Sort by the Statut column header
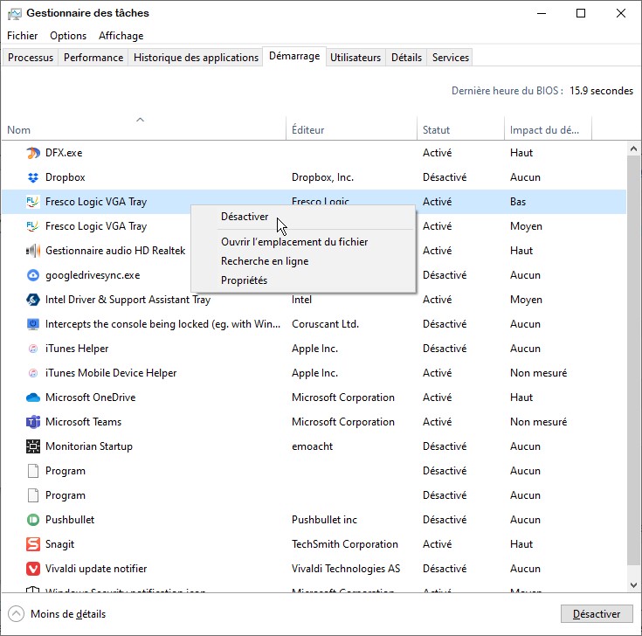The width and height of the screenshot is (642, 636). (437, 130)
